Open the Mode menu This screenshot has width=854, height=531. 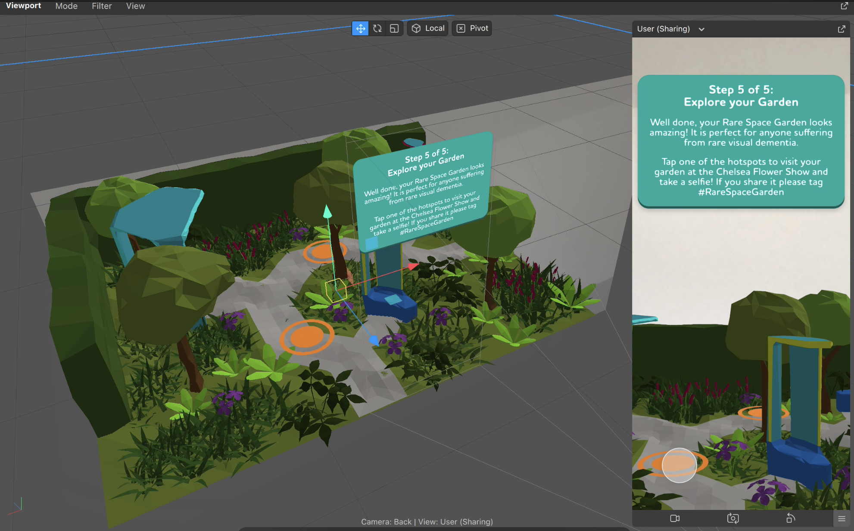tap(66, 6)
